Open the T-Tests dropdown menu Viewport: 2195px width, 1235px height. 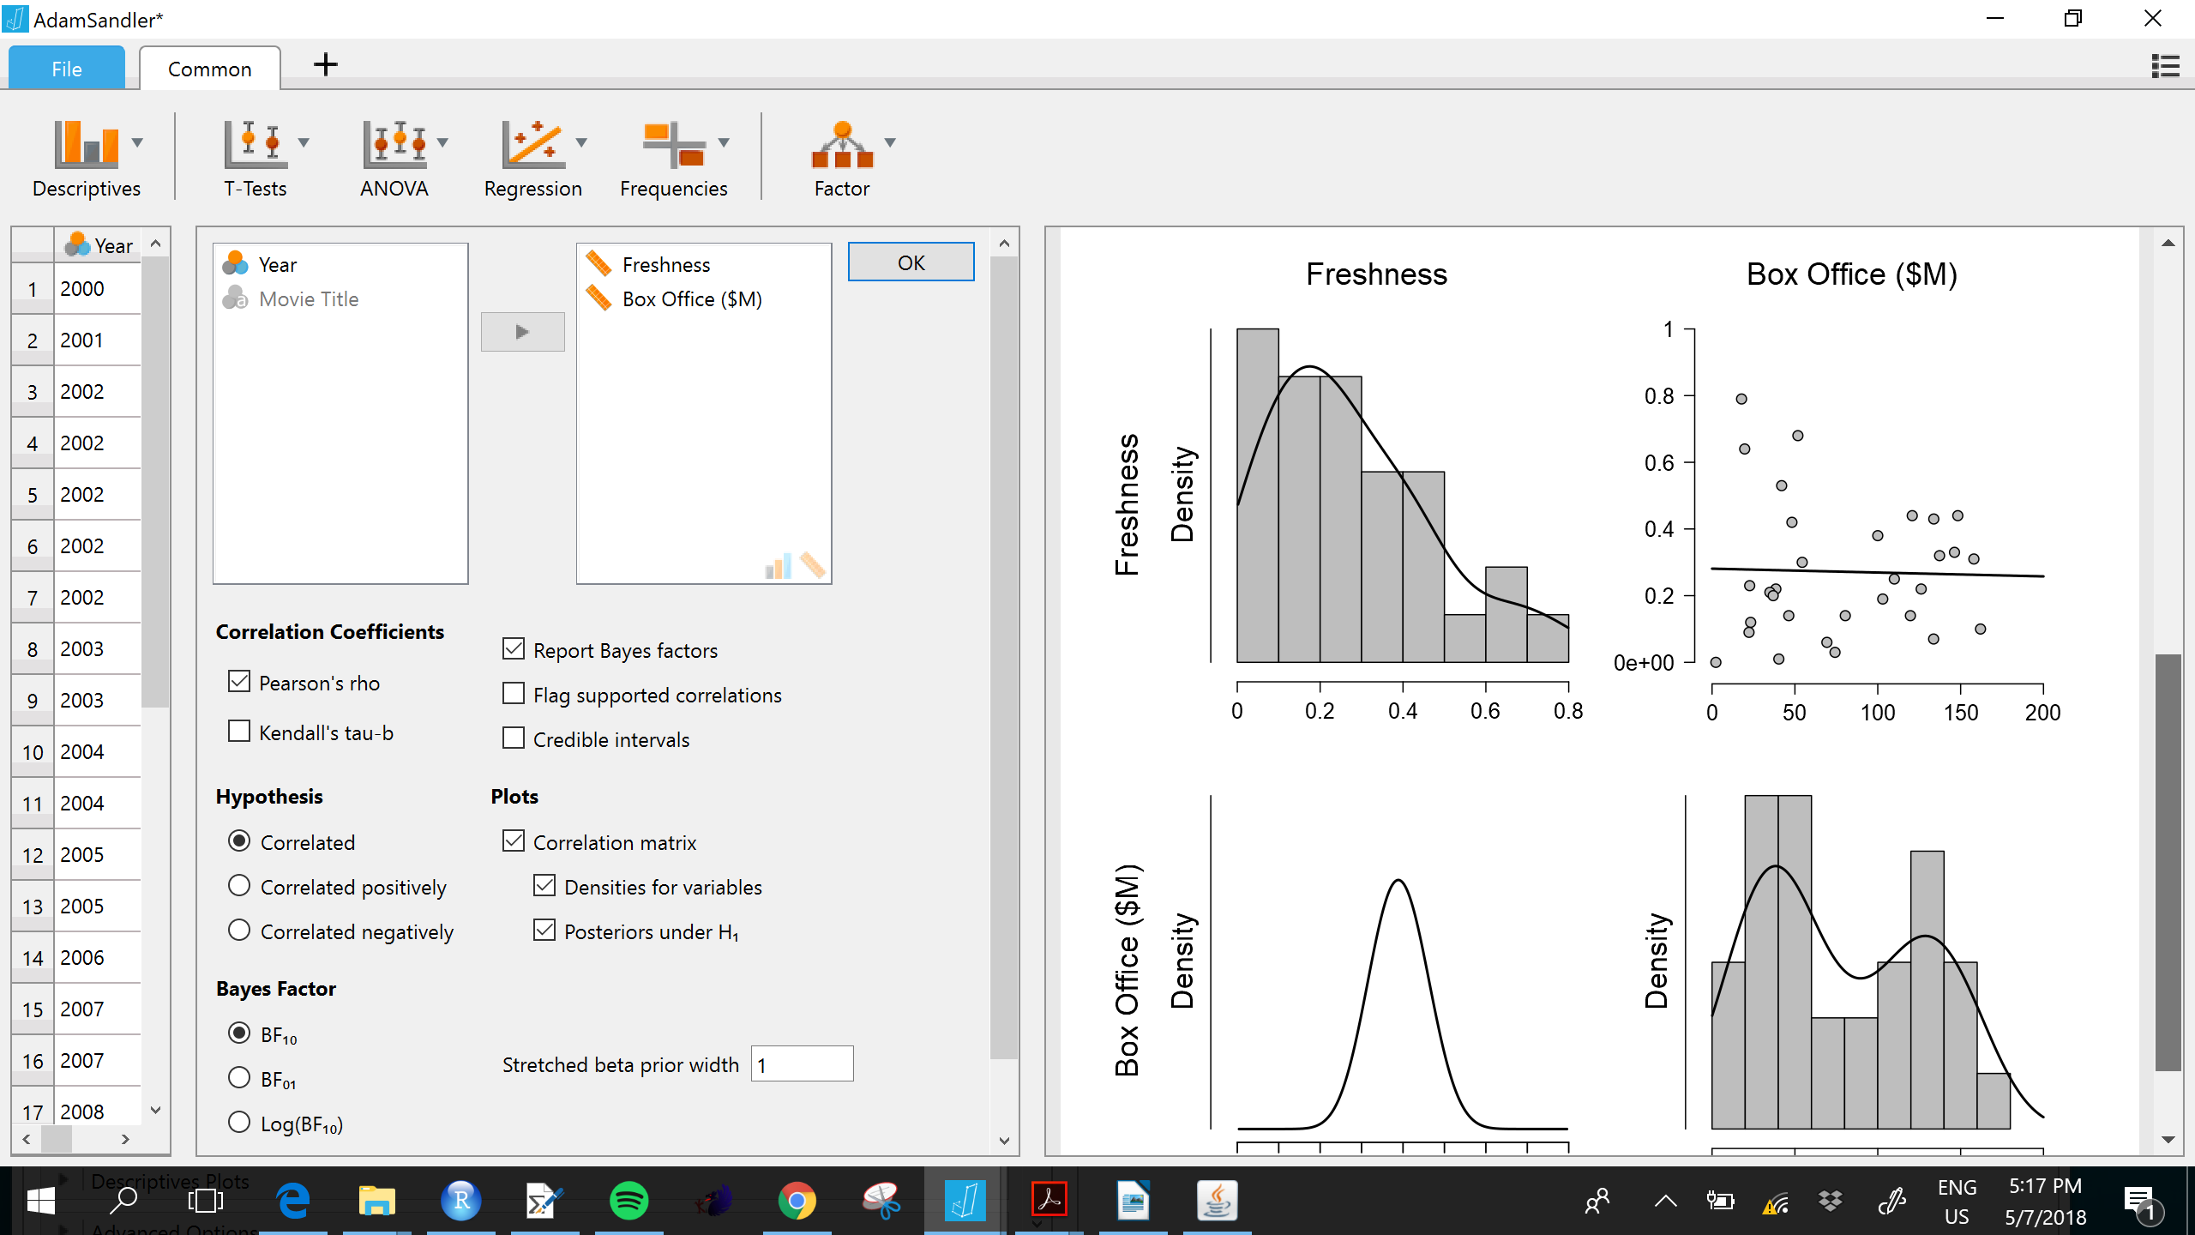tap(304, 143)
